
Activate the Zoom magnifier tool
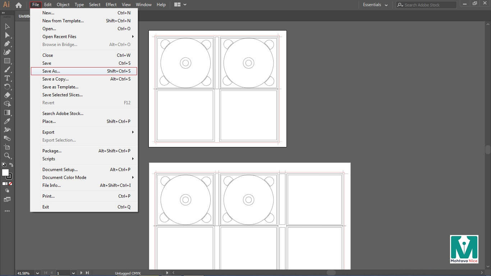pyautogui.click(x=7, y=156)
